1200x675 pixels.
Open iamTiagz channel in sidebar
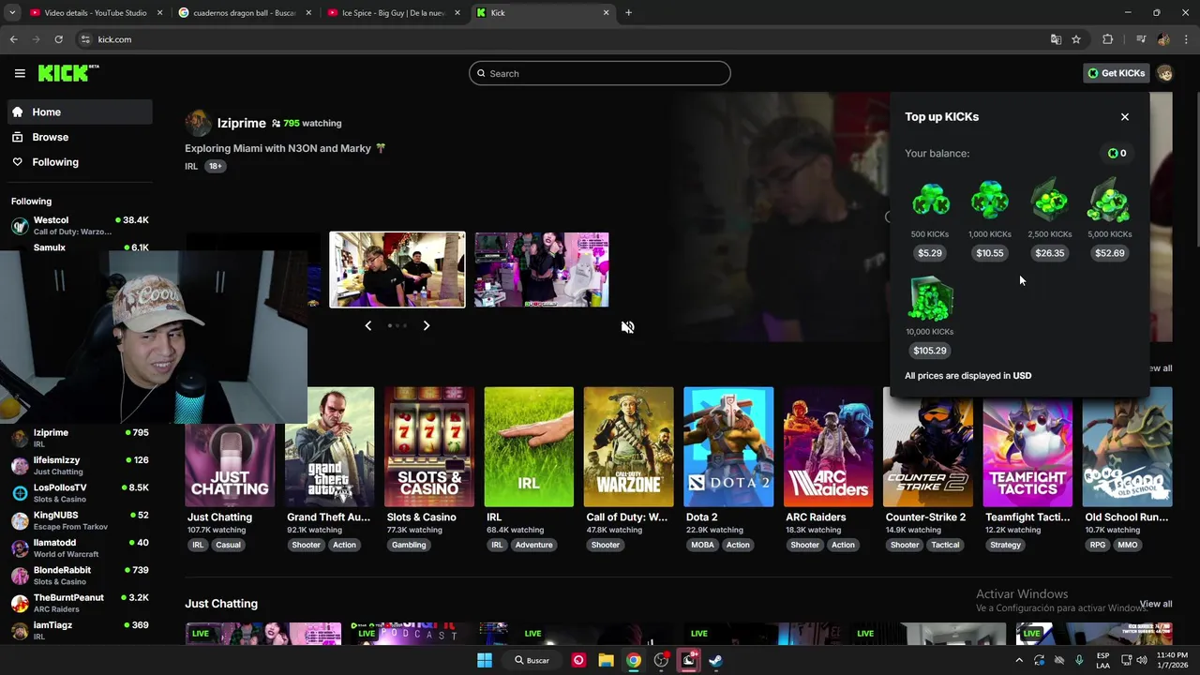[x=80, y=630]
